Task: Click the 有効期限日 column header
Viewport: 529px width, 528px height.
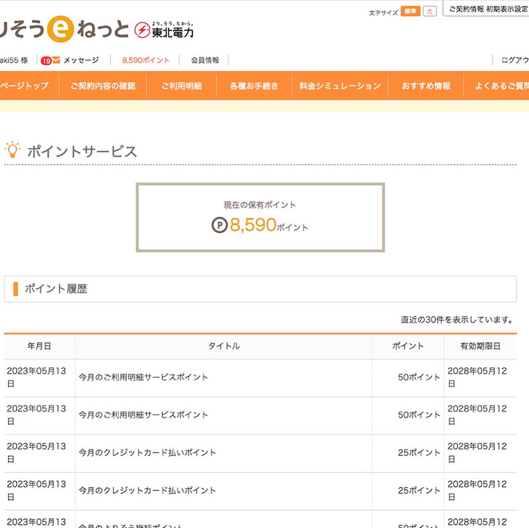Action: 480,346
